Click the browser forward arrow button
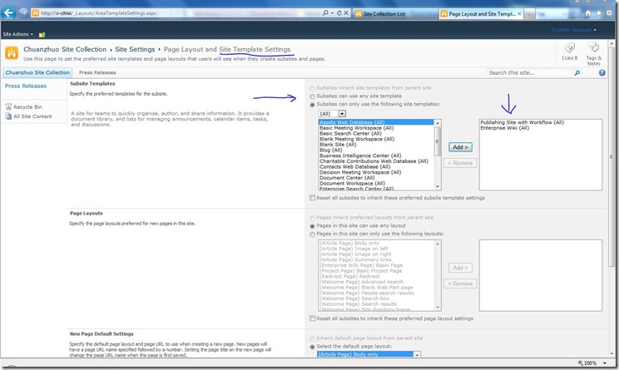The width and height of the screenshot is (619, 370). [x=23, y=12]
